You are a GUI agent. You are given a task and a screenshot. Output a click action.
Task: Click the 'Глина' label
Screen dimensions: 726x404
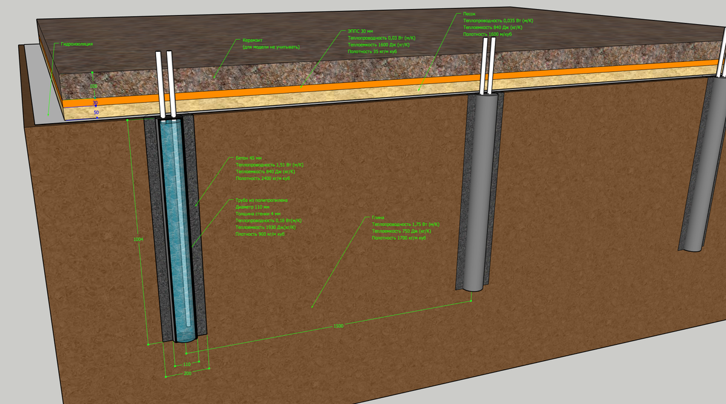378,217
